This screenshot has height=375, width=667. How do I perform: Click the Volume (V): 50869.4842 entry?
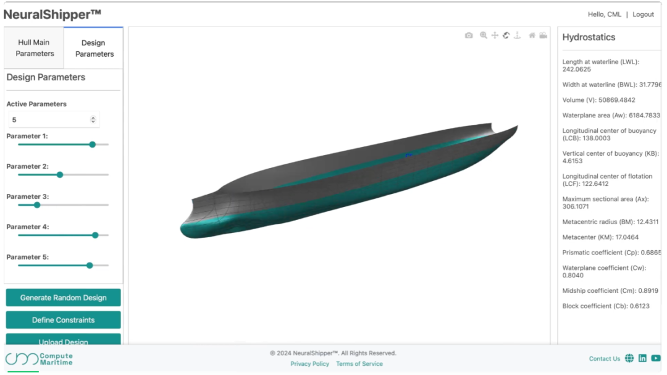pyautogui.click(x=598, y=100)
